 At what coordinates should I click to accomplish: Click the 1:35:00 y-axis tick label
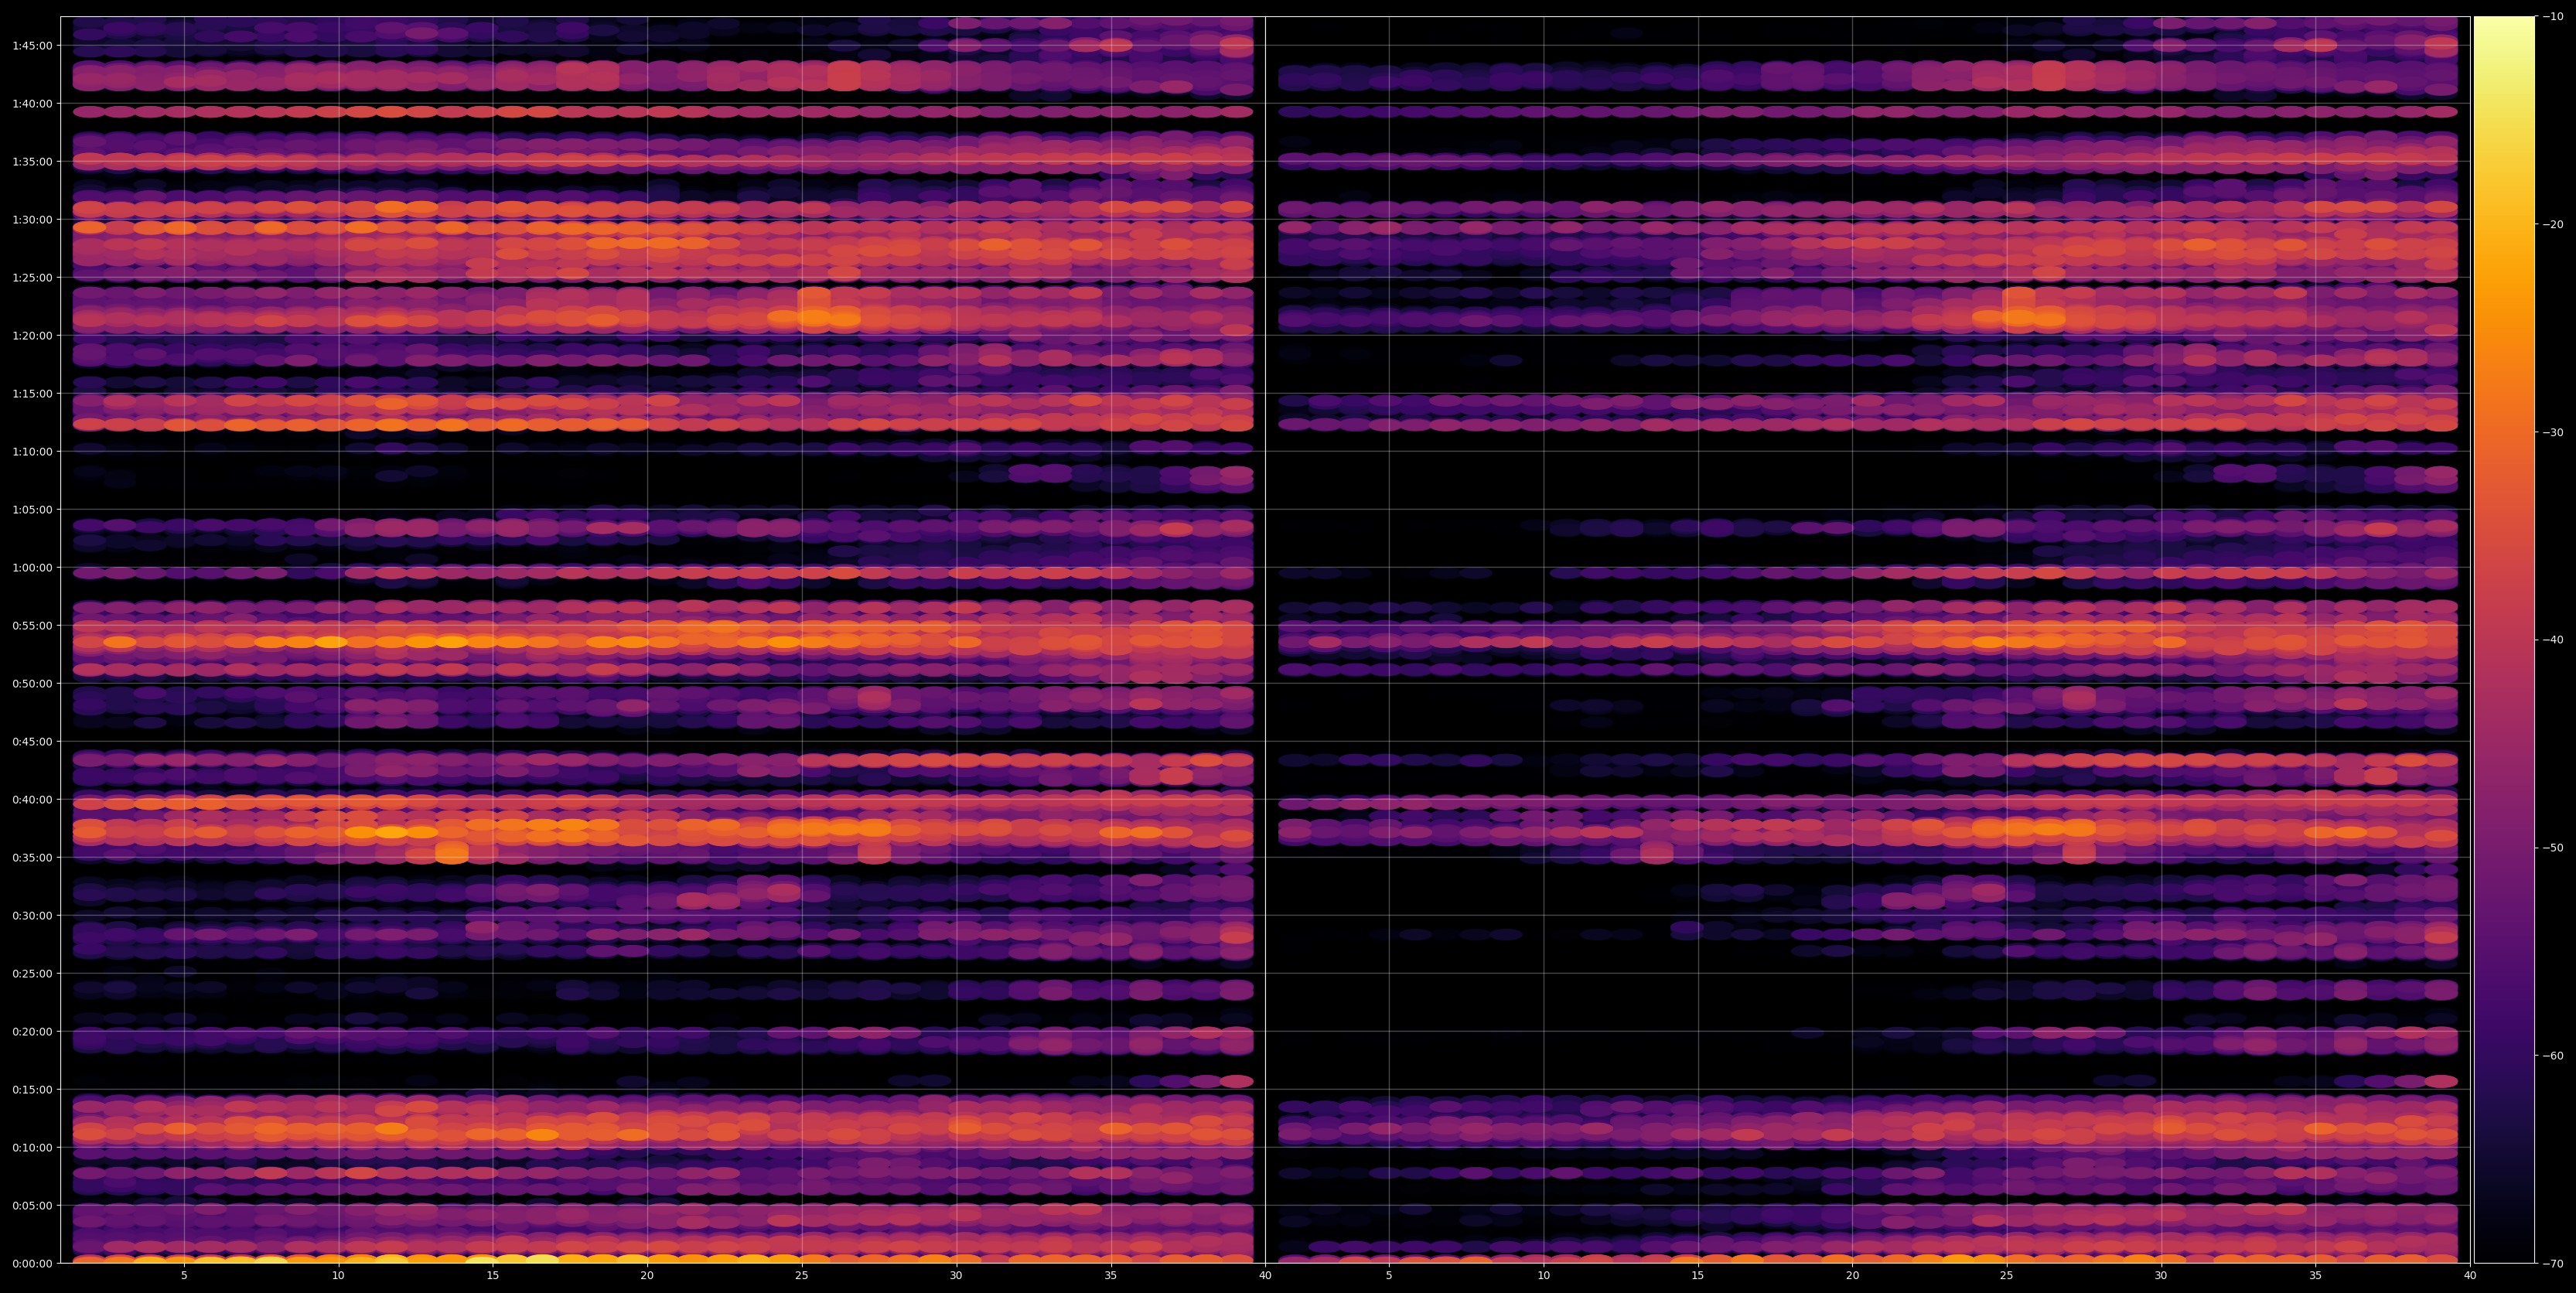point(33,161)
